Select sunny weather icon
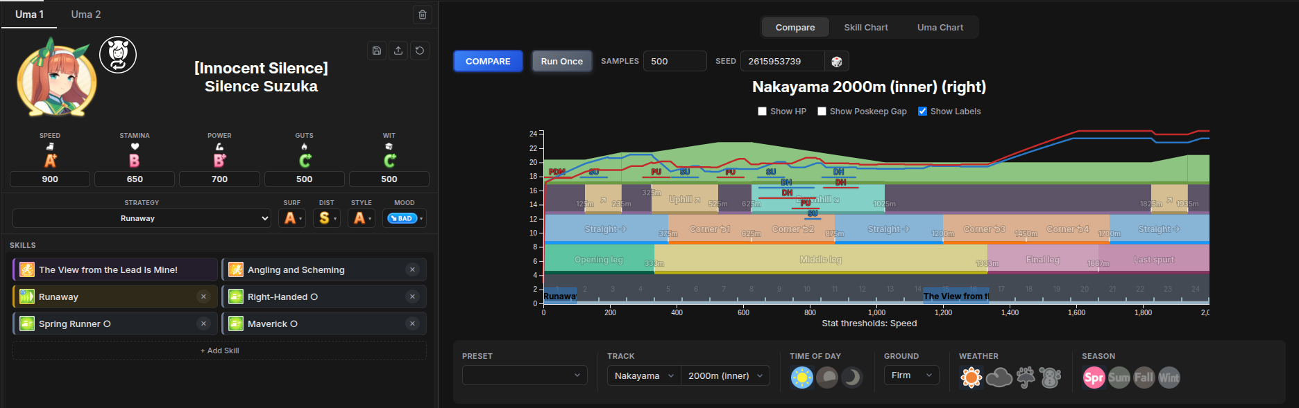 (971, 378)
